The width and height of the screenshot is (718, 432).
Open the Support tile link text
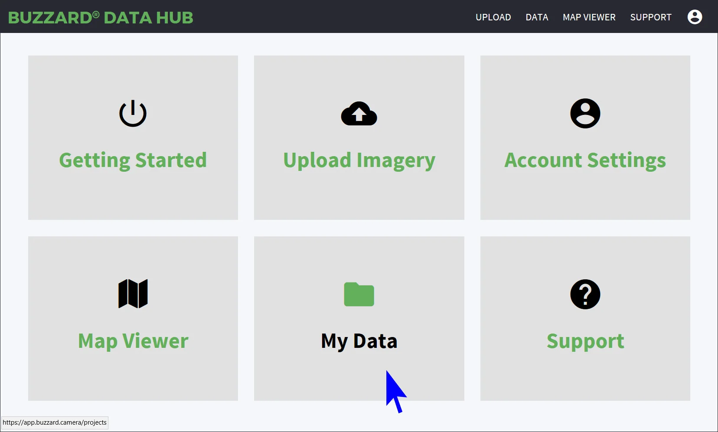tap(585, 341)
